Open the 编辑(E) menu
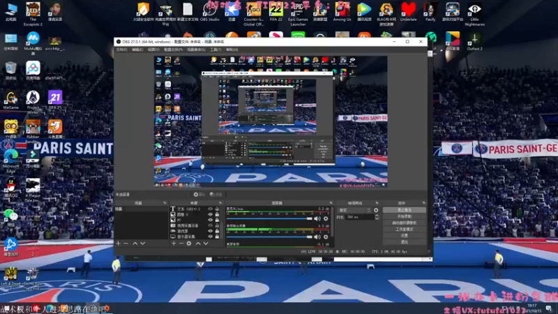Viewport: 558px width, 314px height. pyautogui.click(x=137, y=50)
